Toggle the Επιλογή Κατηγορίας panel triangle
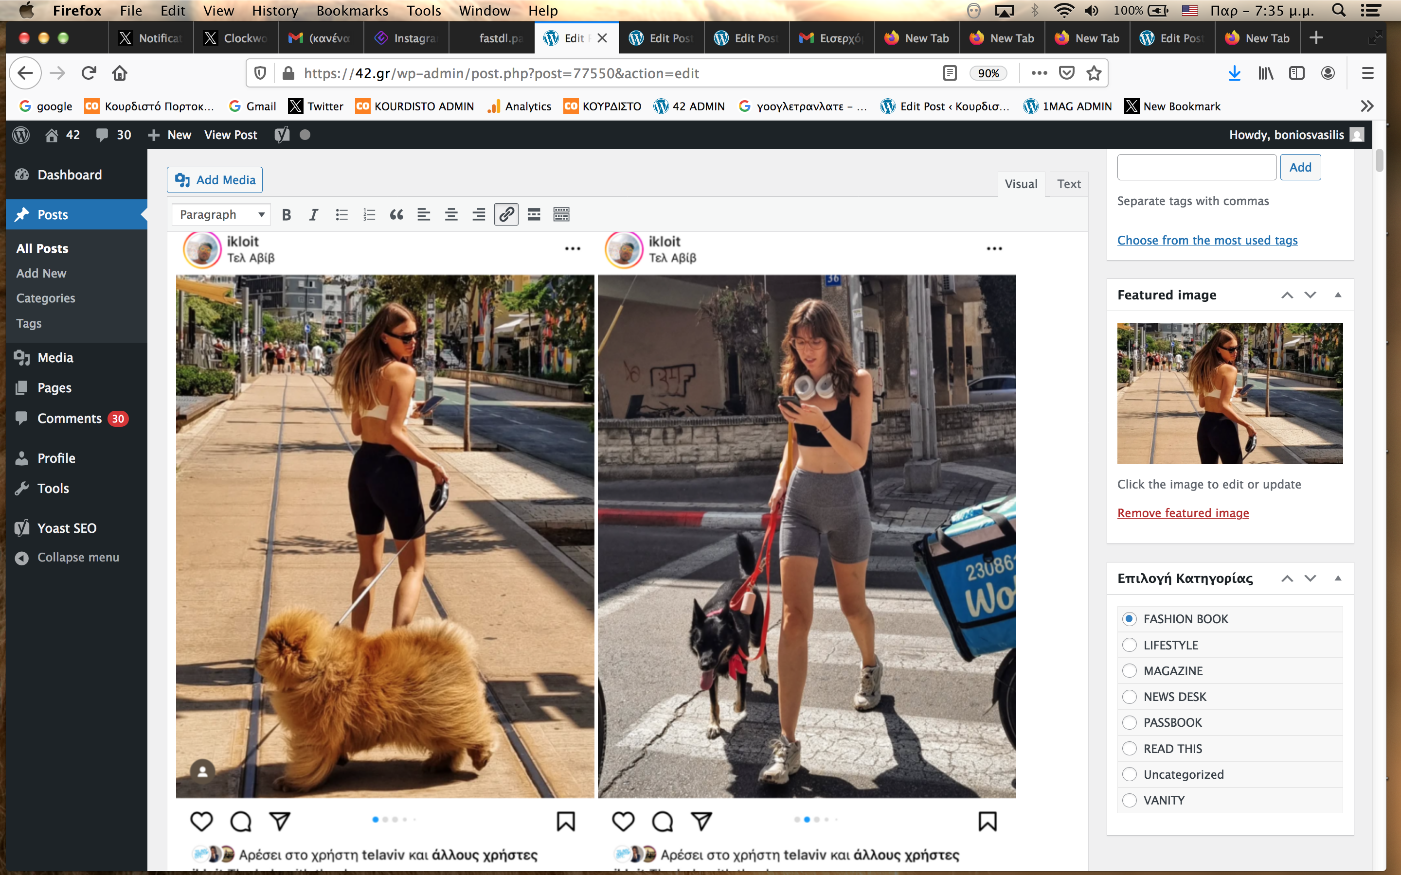 [1337, 578]
